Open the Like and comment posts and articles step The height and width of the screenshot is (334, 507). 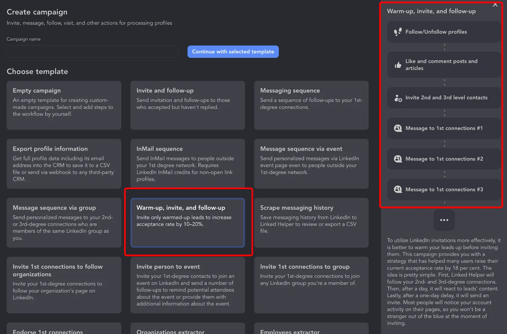[x=444, y=65]
